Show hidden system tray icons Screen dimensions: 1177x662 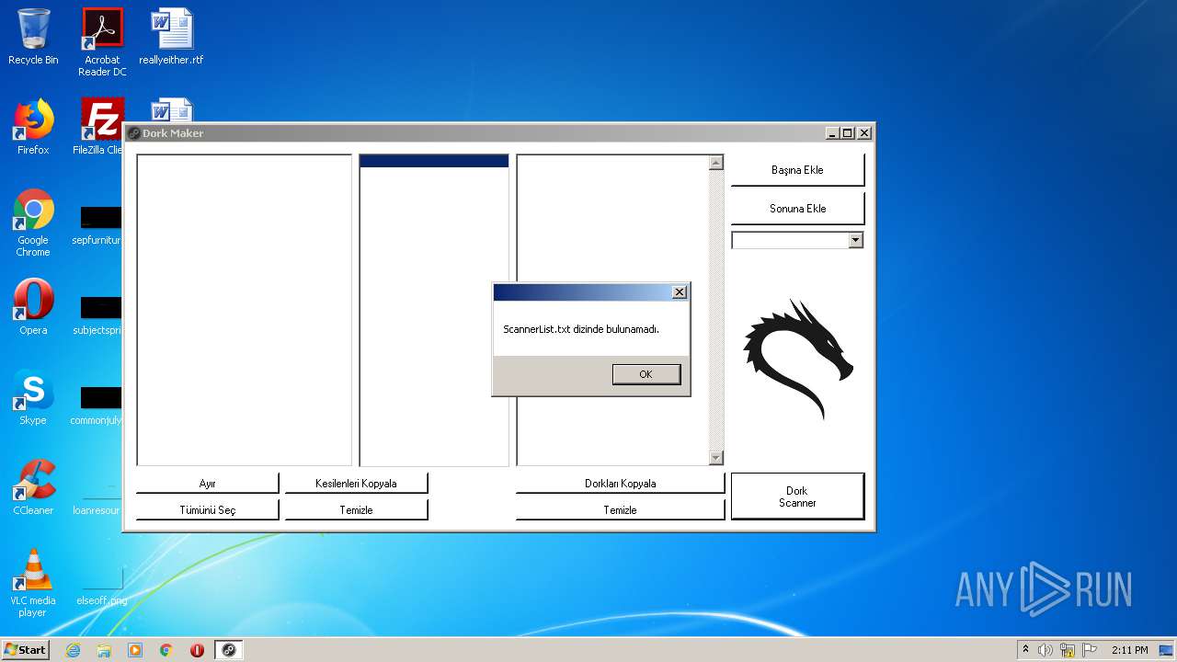tap(1025, 650)
